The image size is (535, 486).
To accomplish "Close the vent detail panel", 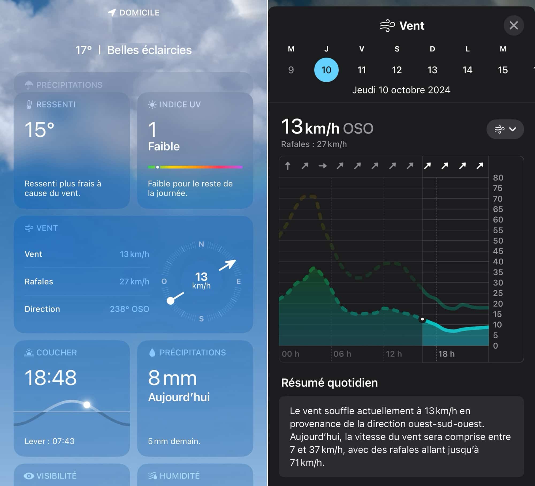I will point(514,25).
